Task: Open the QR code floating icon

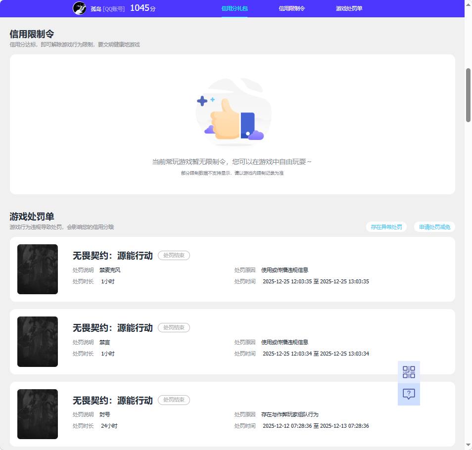Action: 409,372
